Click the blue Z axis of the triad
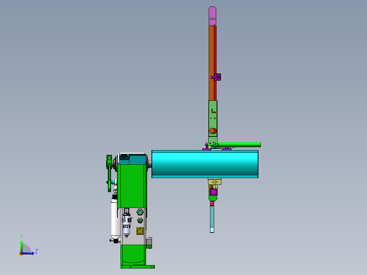Viewport: 367px width, 275px height. 28,253
